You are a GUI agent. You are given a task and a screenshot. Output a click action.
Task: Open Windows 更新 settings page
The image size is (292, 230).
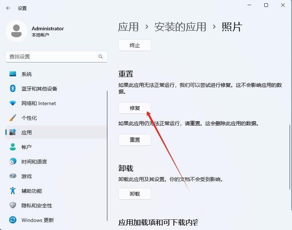[x=56, y=220]
